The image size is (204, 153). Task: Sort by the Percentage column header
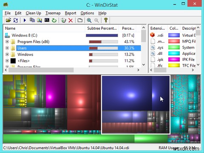127,28
